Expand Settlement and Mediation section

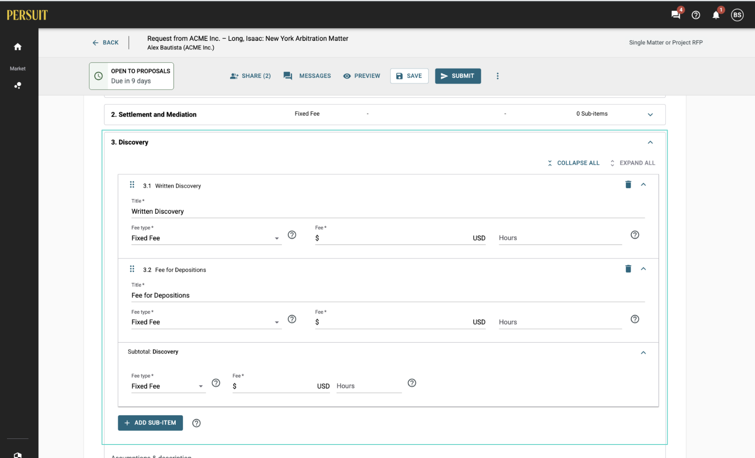pos(650,114)
